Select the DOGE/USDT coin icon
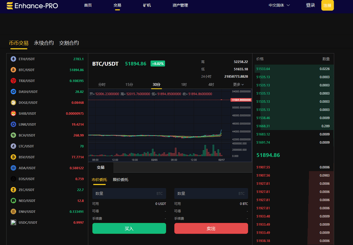Screen dimensions: 353x245 pyautogui.click(x=13, y=103)
